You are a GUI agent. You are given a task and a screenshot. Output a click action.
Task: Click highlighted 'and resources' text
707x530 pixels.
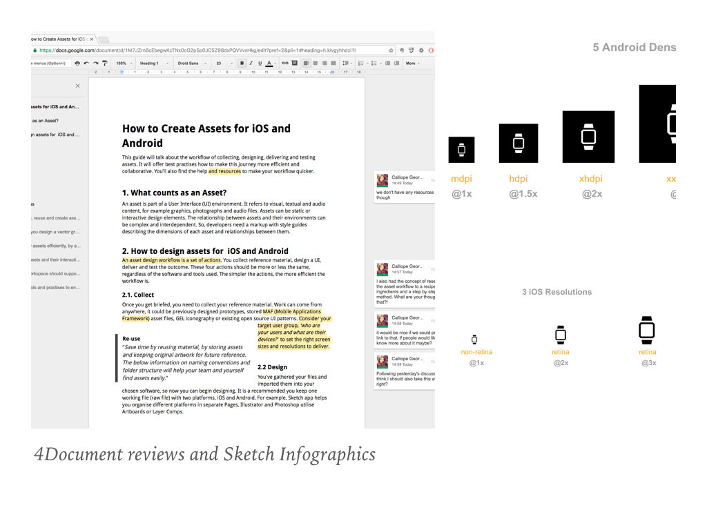[224, 171]
